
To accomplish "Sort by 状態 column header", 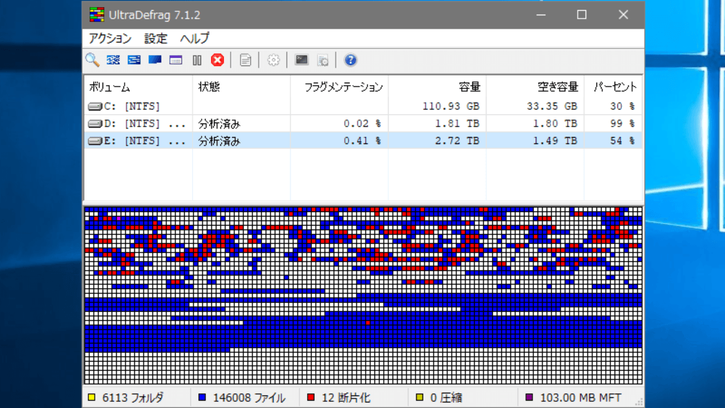I will (x=241, y=87).
